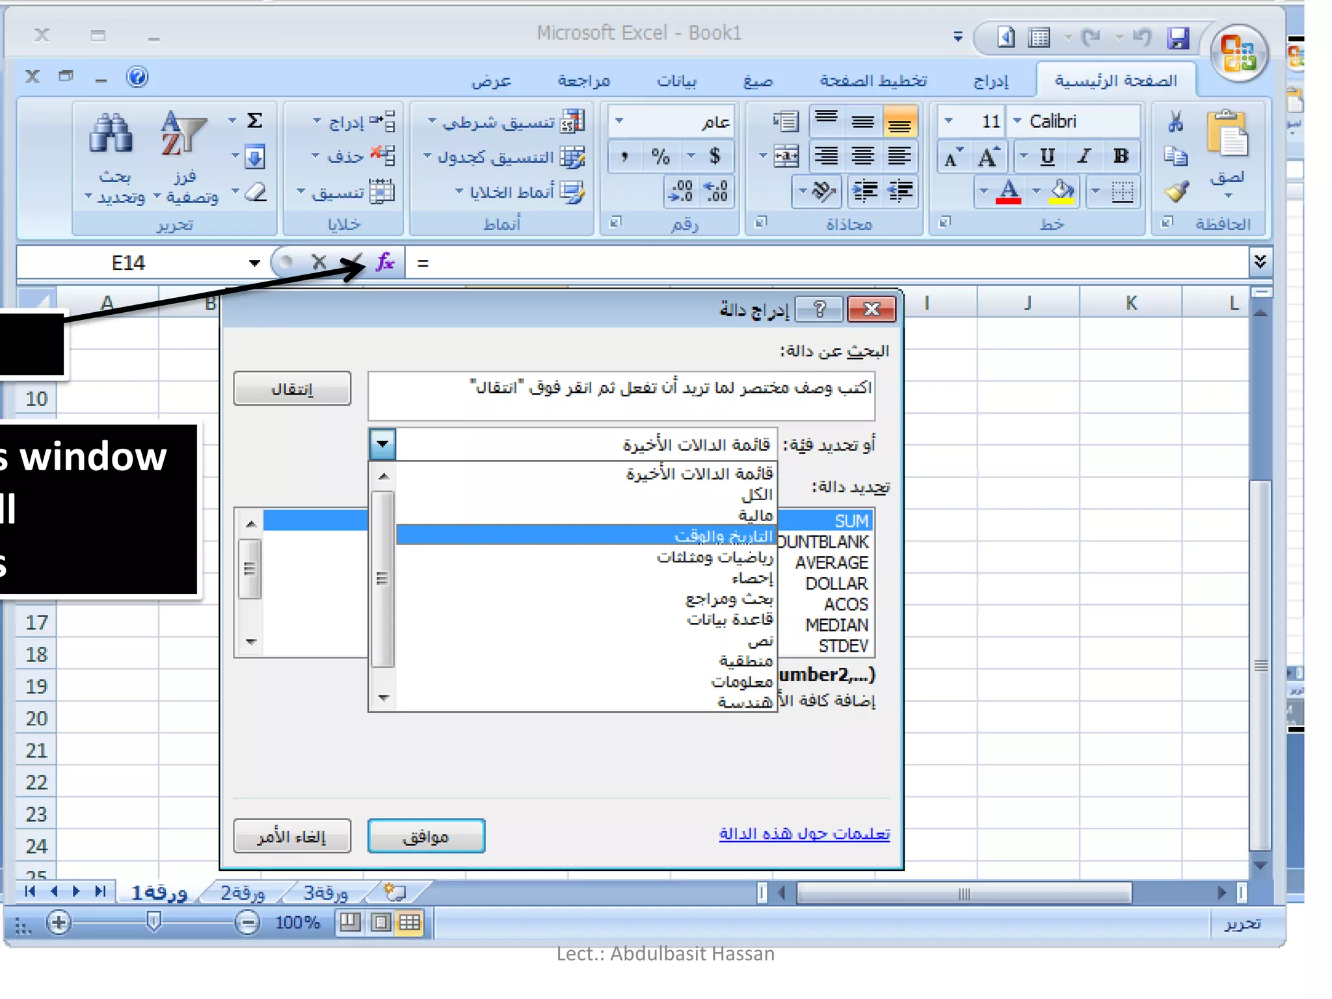Open the font color dropdown arrow
The image size is (1332, 999).
point(983,191)
